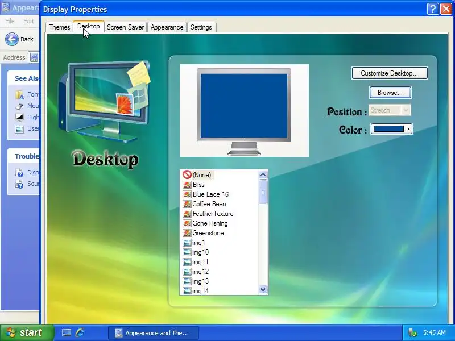This screenshot has width=455, height=341.
Task: Click Show Desktop quick launch icon
Action: click(67, 333)
